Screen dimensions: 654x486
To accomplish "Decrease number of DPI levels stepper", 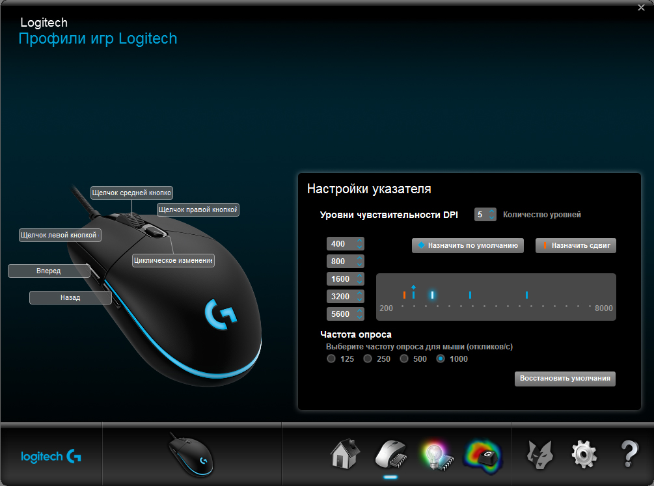I will pos(492,217).
